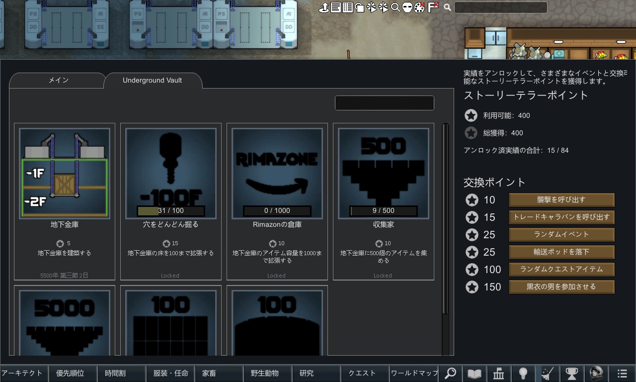Click the black-outlined magnifier icon in top toolbar

point(396,7)
